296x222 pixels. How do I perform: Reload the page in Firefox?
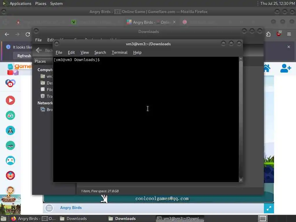click(28, 34)
